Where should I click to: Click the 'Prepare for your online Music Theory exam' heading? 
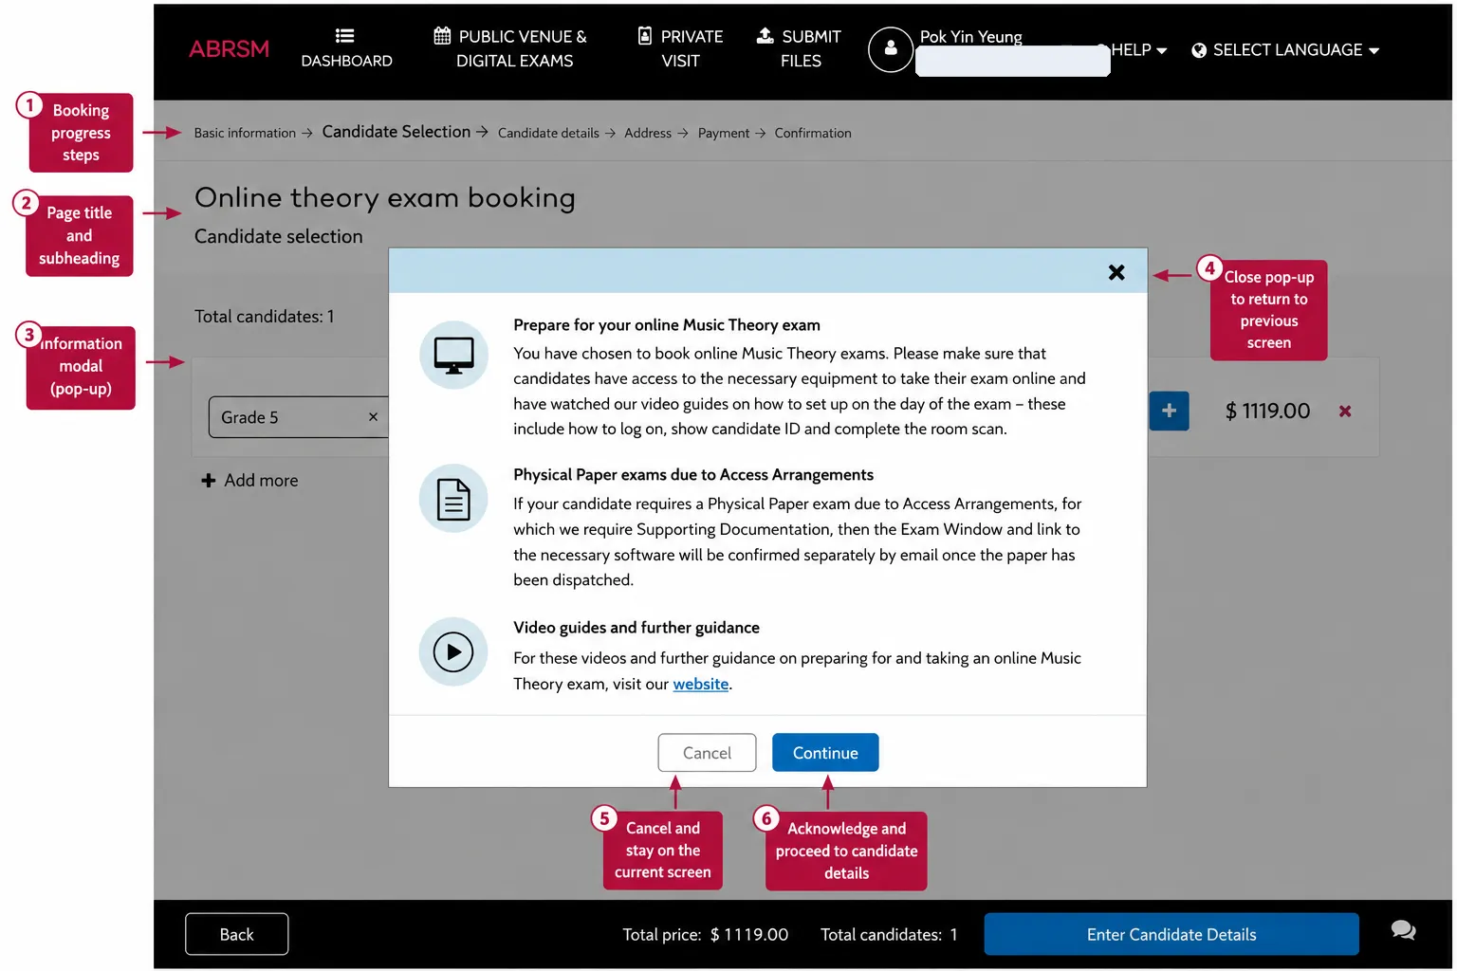pos(667,325)
